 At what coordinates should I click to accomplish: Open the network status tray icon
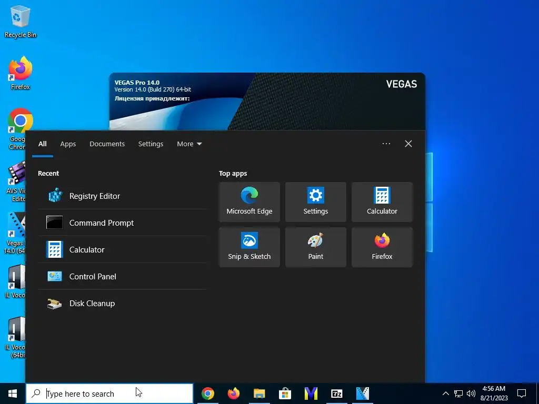[x=458, y=393]
